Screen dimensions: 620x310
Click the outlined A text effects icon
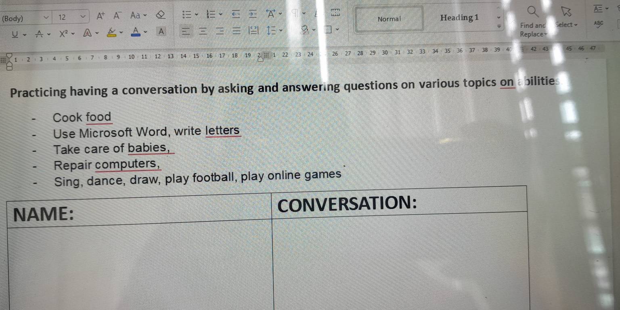pos(88,34)
